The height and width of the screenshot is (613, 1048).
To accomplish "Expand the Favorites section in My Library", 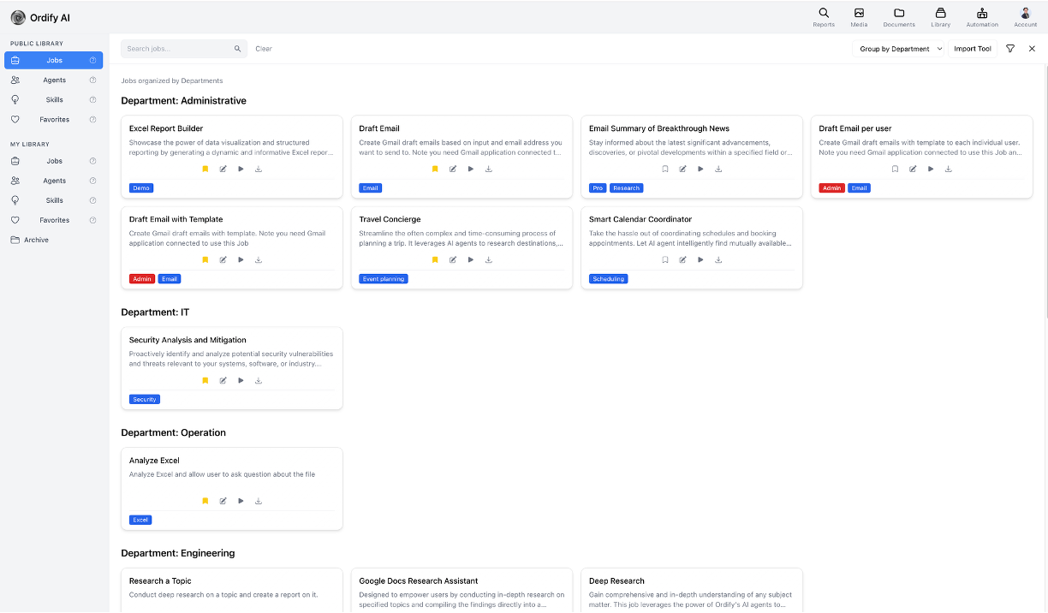I will tap(53, 220).
